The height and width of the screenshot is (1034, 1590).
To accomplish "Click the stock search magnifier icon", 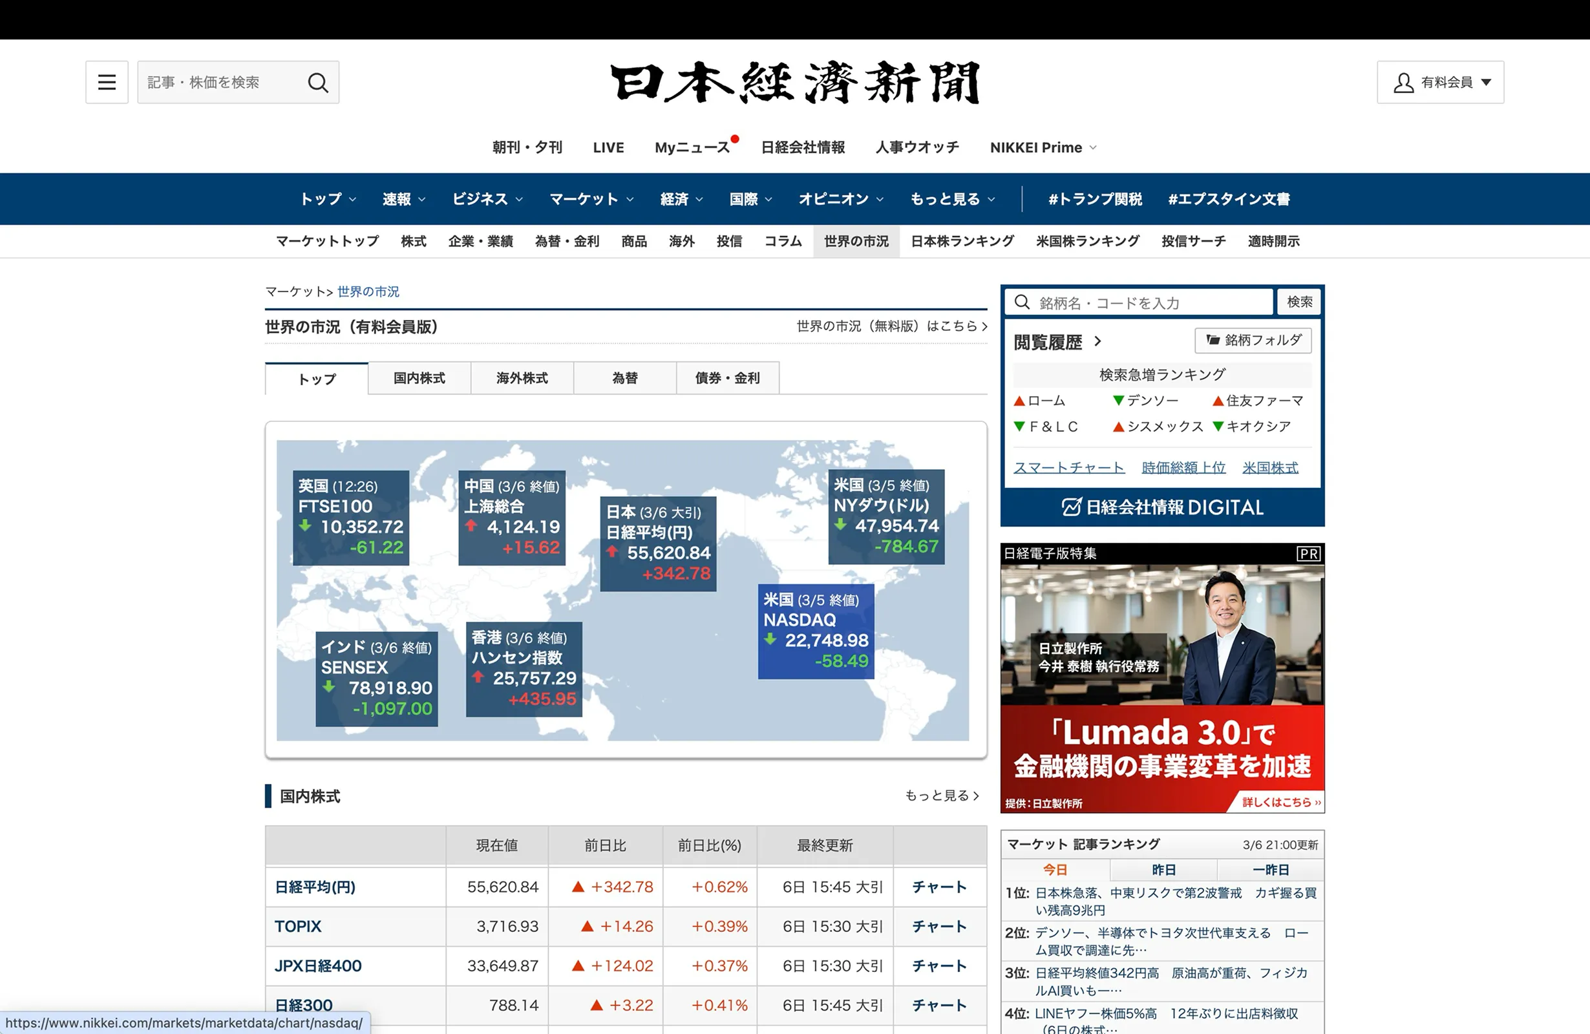I will [x=1022, y=302].
